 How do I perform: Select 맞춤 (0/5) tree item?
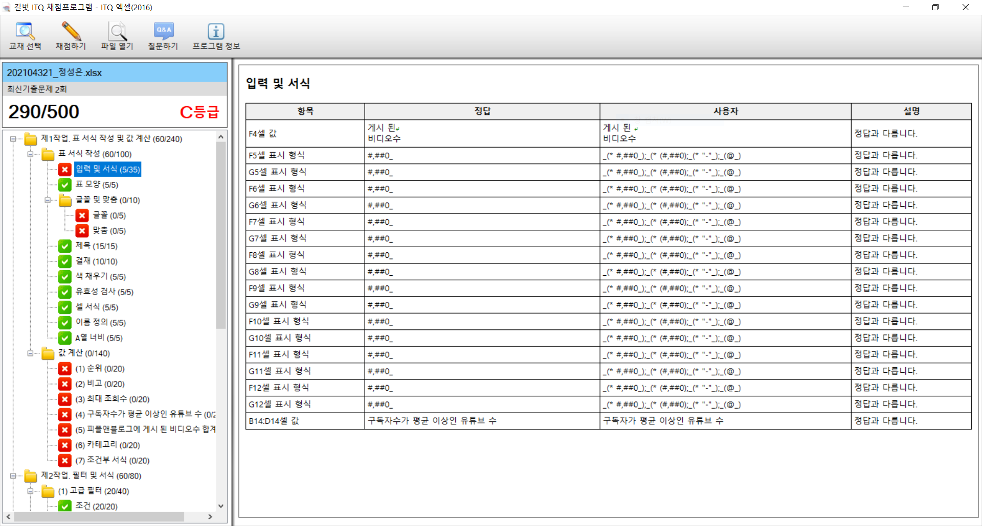(109, 231)
